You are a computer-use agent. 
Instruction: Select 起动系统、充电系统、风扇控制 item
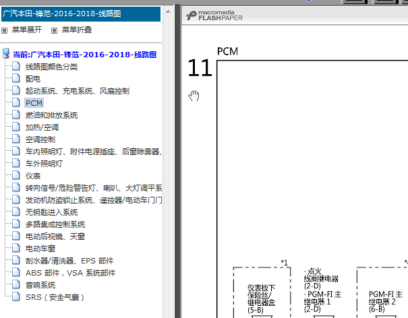click(x=78, y=91)
